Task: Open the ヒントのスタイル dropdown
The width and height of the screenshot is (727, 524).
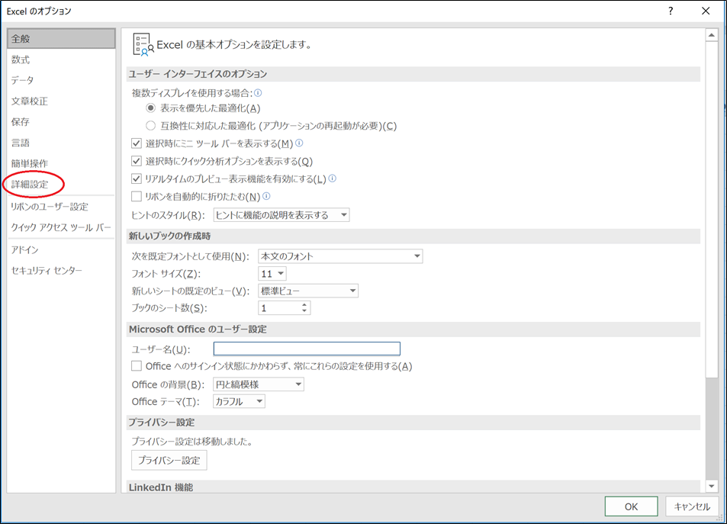Action: (x=281, y=215)
